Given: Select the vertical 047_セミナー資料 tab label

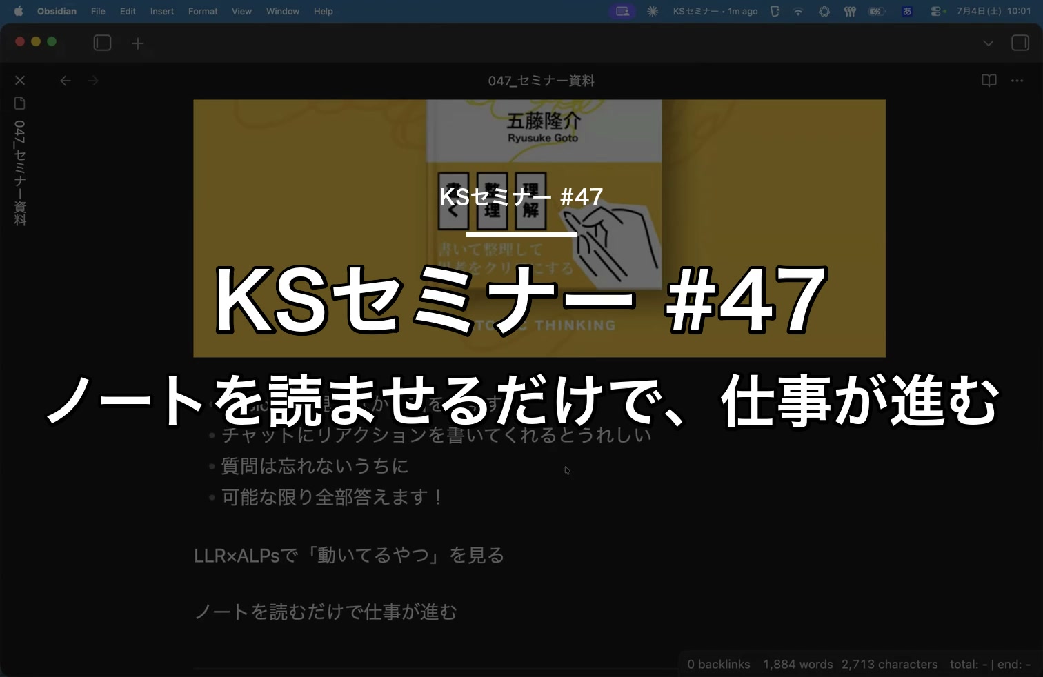Looking at the screenshot, I should [20, 173].
